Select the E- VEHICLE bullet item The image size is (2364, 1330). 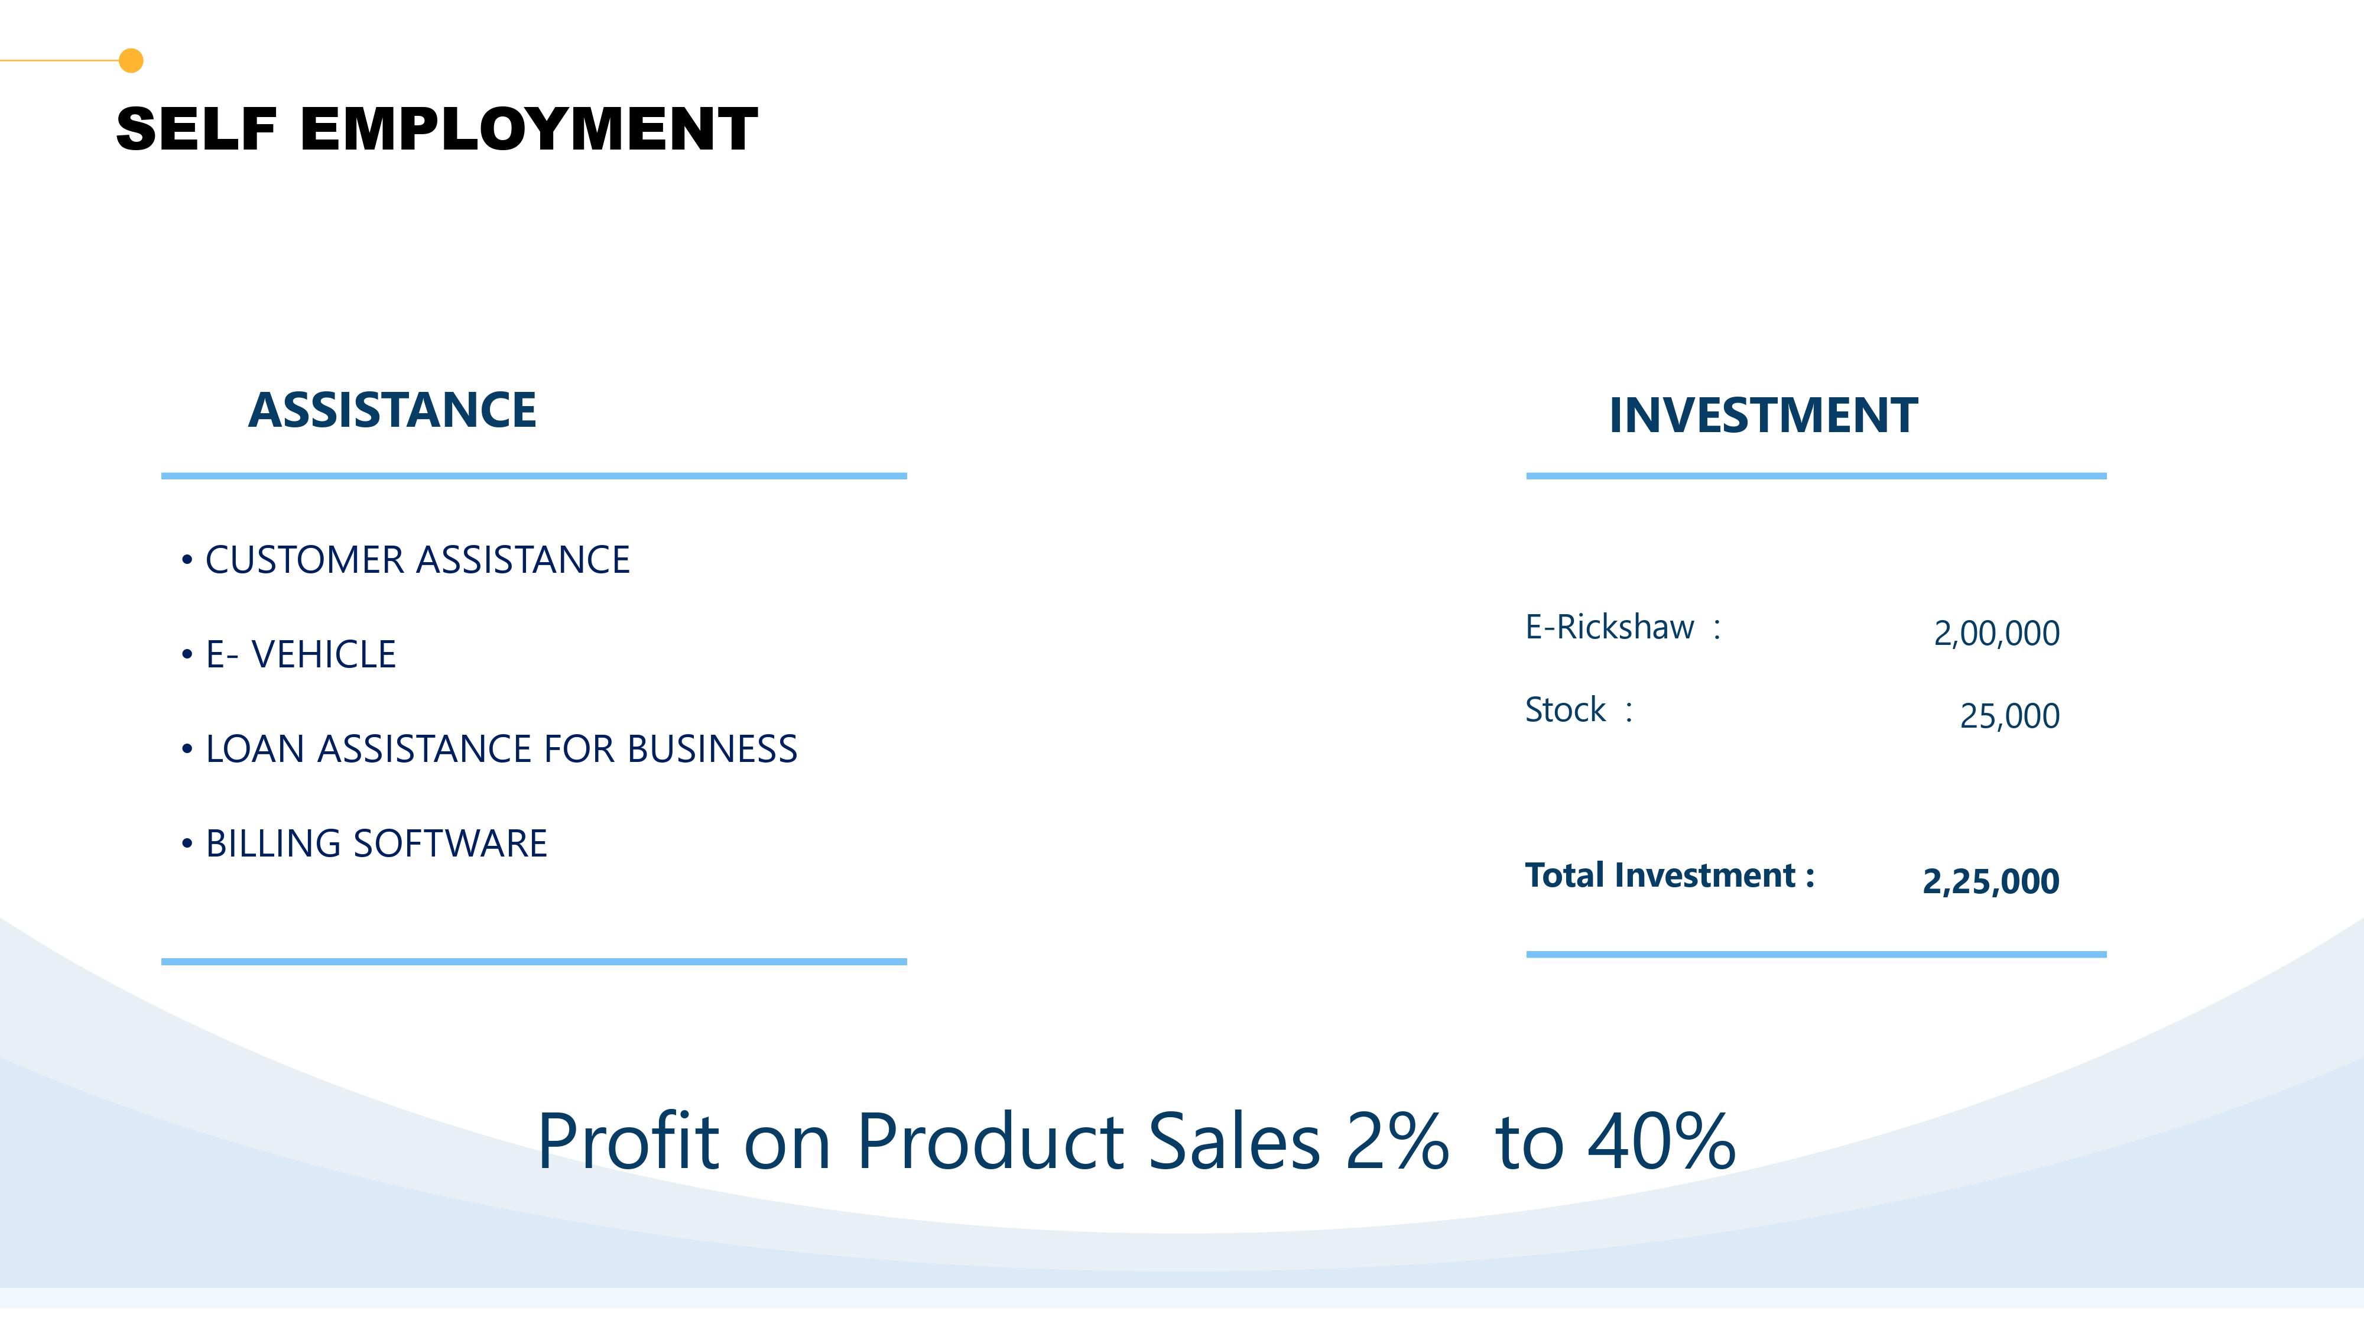point(300,654)
